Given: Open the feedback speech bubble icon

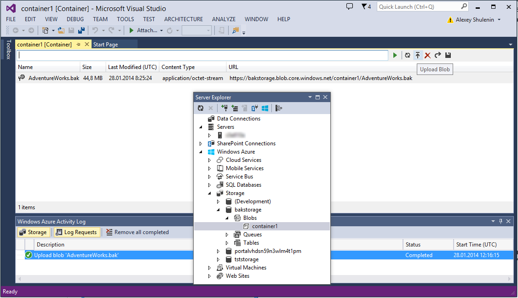Looking at the screenshot, I should click(350, 6).
